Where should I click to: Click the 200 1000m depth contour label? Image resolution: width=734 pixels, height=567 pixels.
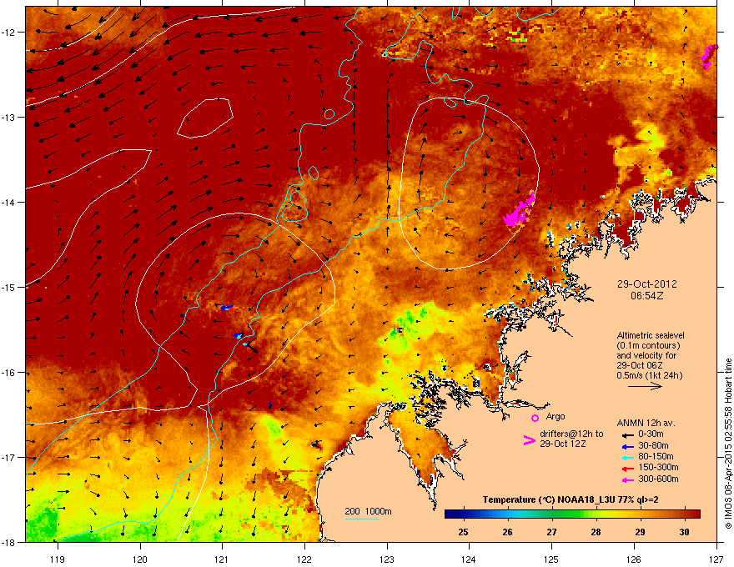[369, 511]
